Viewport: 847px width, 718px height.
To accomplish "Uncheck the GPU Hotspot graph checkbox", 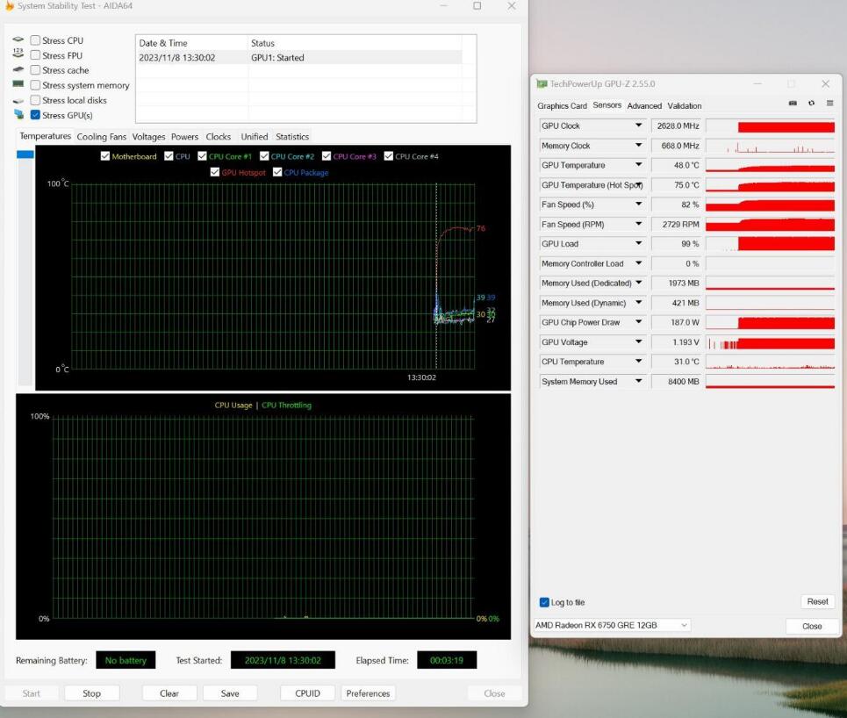I will click(x=215, y=173).
